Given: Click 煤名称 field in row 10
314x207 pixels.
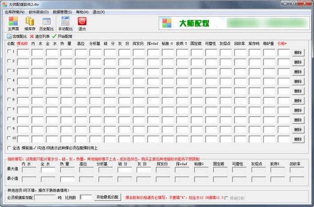Looking at the screenshot, I should pos(23,139).
